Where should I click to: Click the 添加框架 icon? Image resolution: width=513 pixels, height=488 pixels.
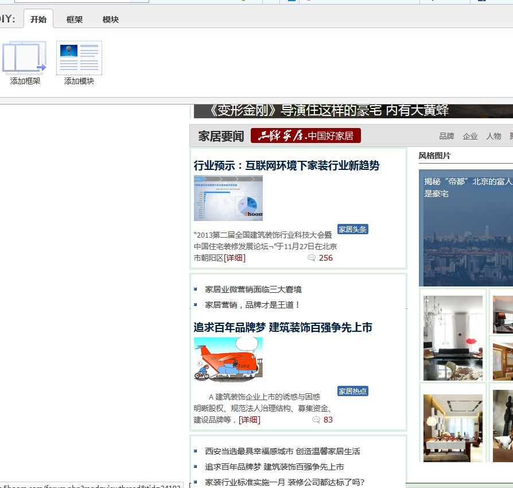tap(25, 57)
